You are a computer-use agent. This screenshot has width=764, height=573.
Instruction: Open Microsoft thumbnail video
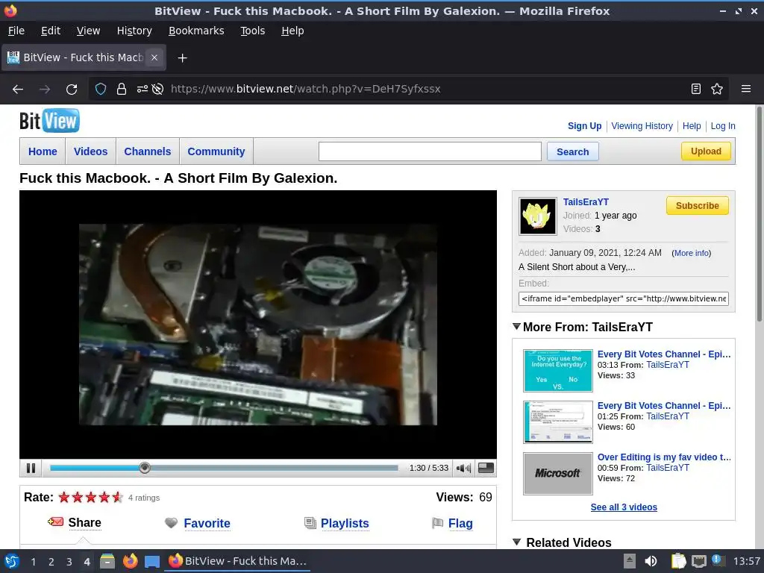pyautogui.click(x=558, y=474)
